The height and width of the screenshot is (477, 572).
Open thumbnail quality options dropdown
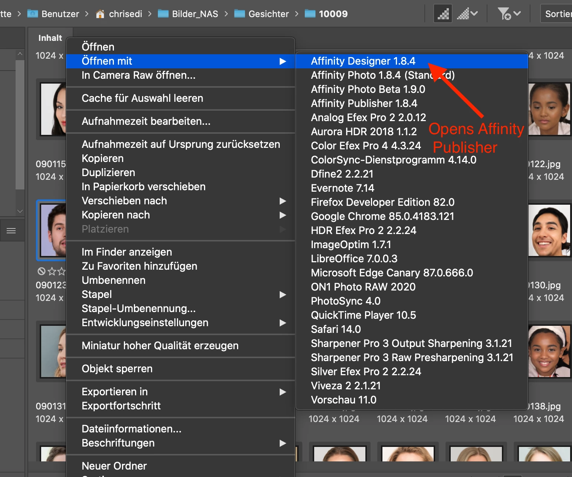[467, 14]
